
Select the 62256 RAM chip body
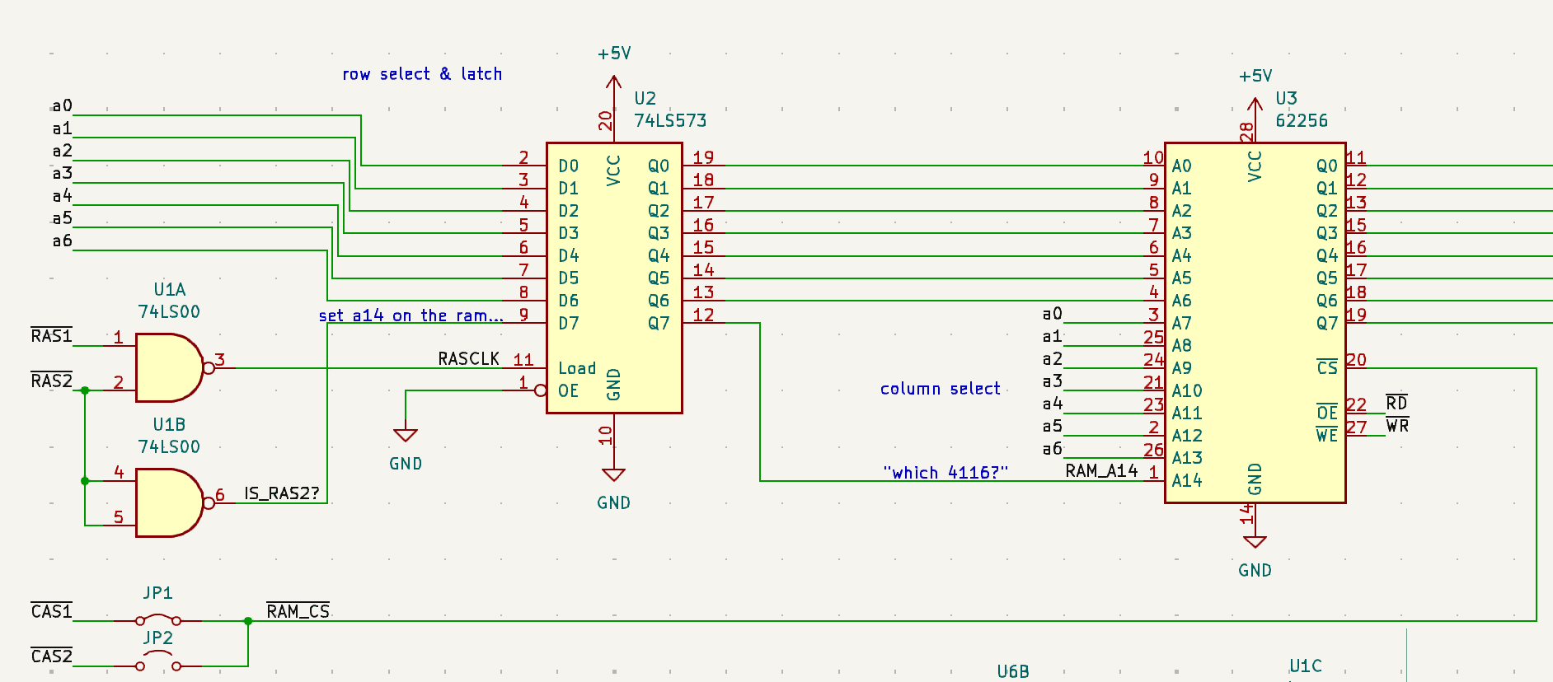pyautogui.click(x=1255, y=322)
